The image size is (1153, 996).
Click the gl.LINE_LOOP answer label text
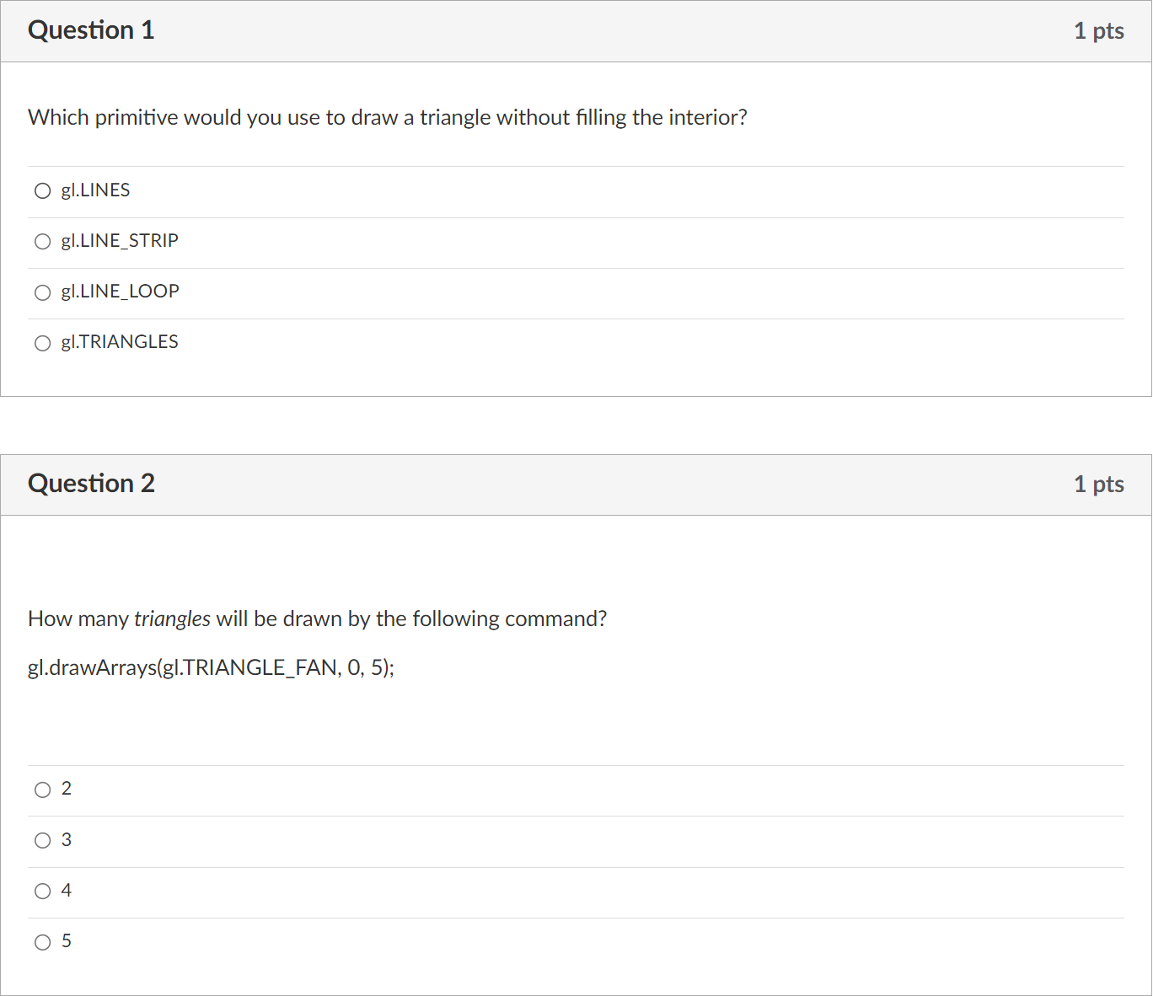click(x=120, y=292)
